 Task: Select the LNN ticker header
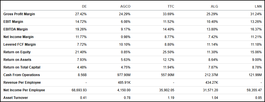(258, 6)
